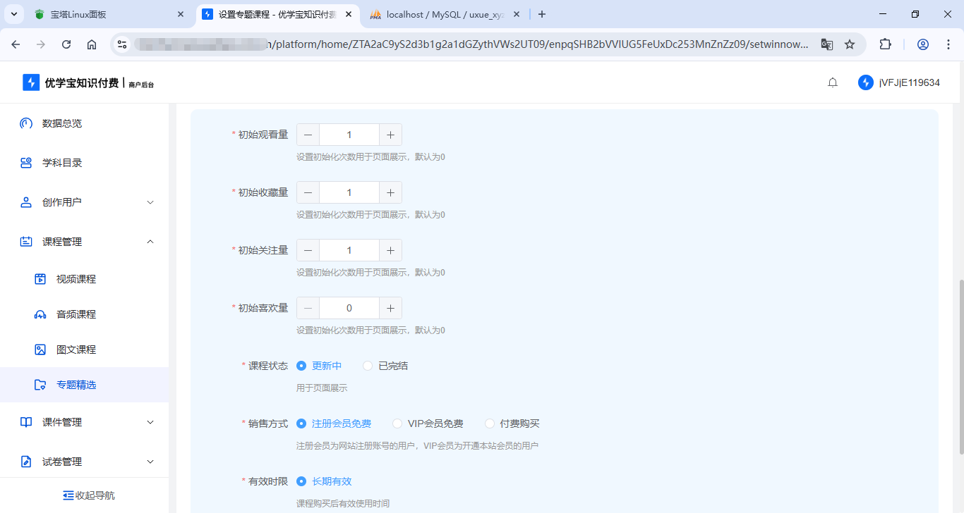Open 图文课程 from the sidebar icon
The width and height of the screenshot is (964, 513).
tap(40, 349)
